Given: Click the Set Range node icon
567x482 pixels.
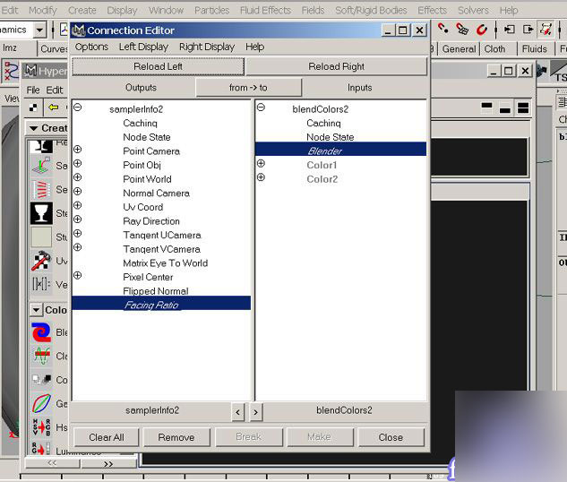Looking at the screenshot, I should (x=41, y=189).
